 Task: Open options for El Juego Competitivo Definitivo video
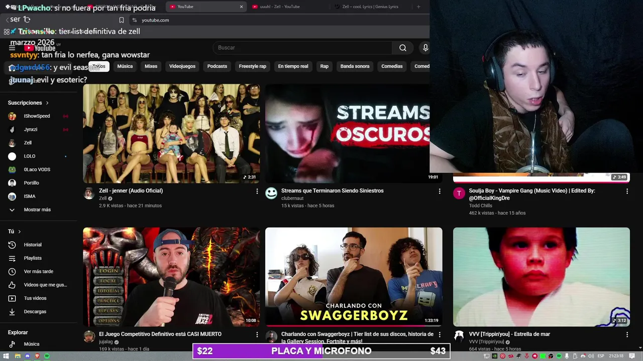pos(257,334)
